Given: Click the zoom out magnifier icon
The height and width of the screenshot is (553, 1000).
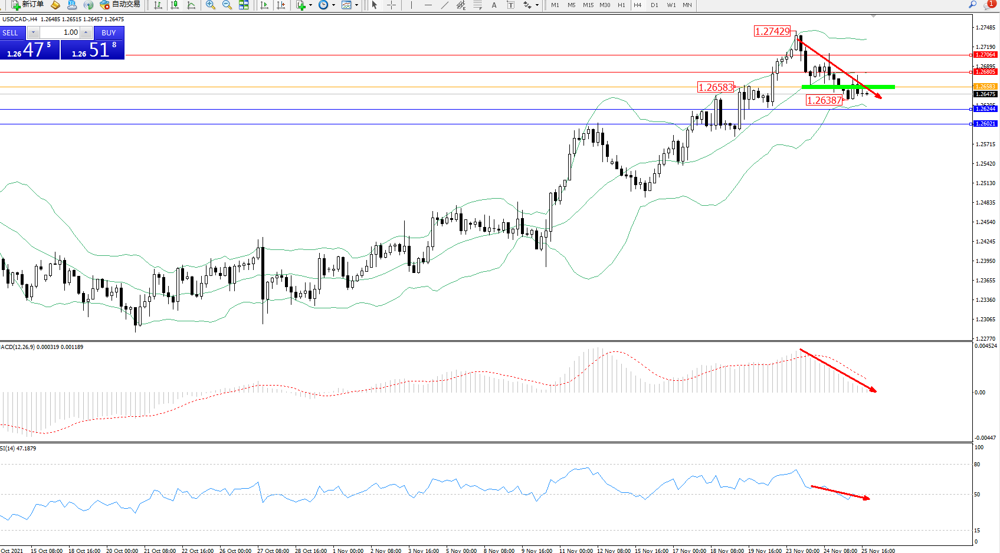Looking at the screenshot, I should click(x=227, y=5).
